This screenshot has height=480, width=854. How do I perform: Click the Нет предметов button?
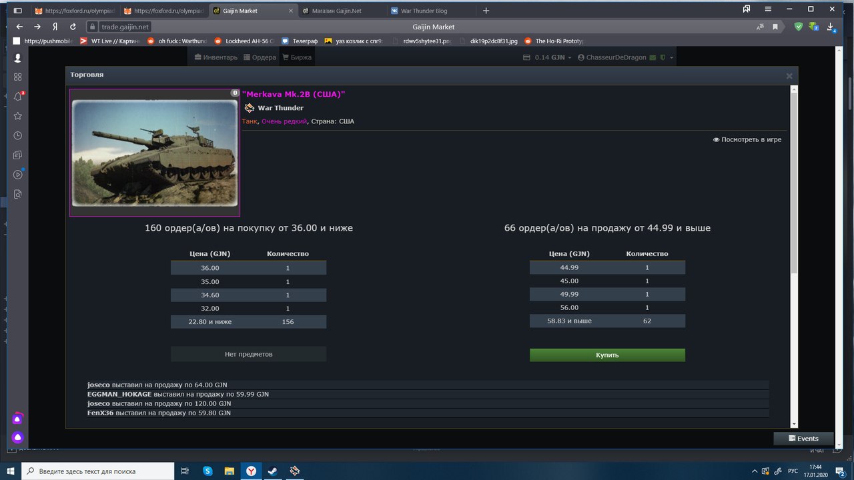tap(248, 354)
